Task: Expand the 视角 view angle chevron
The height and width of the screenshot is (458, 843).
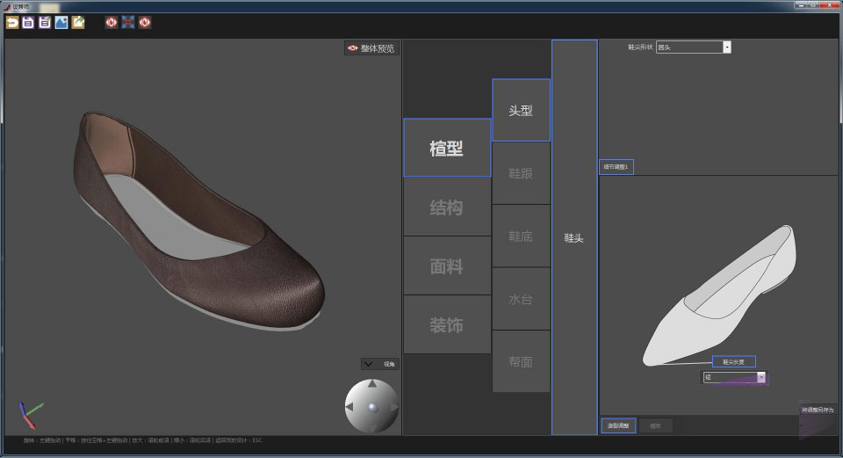Action: pyautogui.click(x=369, y=363)
